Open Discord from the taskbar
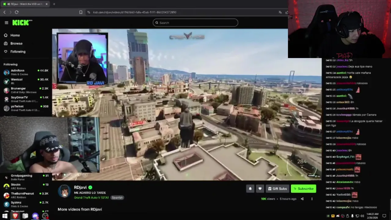The height and width of the screenshot is (220, 391). (35, 216)
